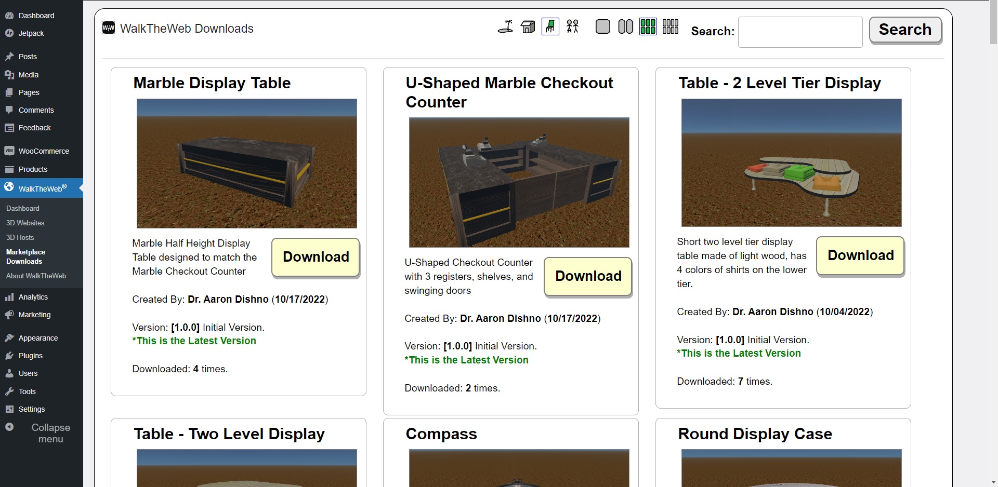The width and height of the screenshot is (998, 487).
Task: Open the Appearance menu
Action: (42, 338)
